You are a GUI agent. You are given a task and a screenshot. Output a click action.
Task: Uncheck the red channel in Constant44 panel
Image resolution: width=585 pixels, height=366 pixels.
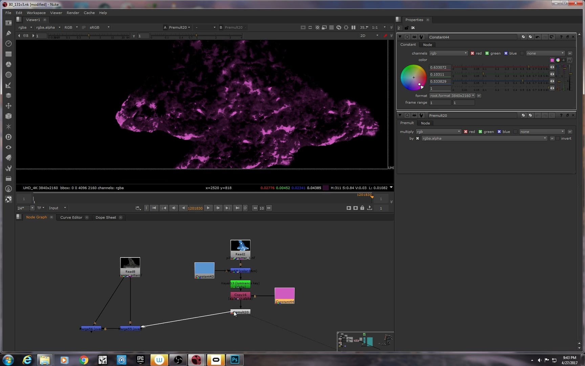point(473,53)
